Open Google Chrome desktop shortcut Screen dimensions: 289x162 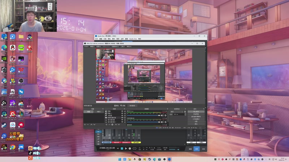click(x=13, y=148)
